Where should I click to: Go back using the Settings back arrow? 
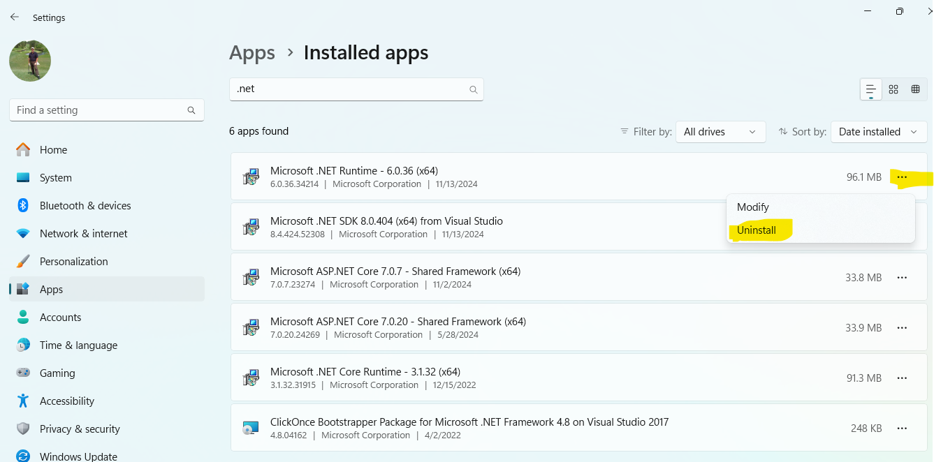(x=14, y=17)
